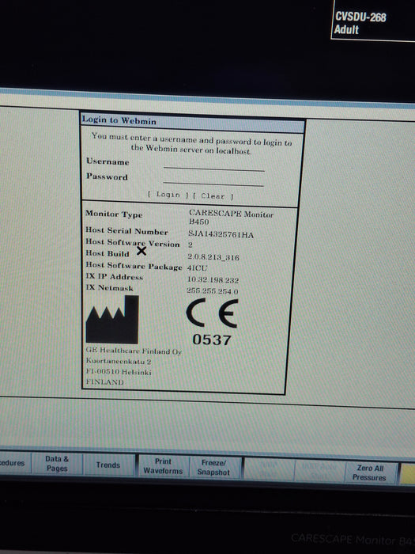
Task: Click the Username input field
Action: [x=214, y=165]
